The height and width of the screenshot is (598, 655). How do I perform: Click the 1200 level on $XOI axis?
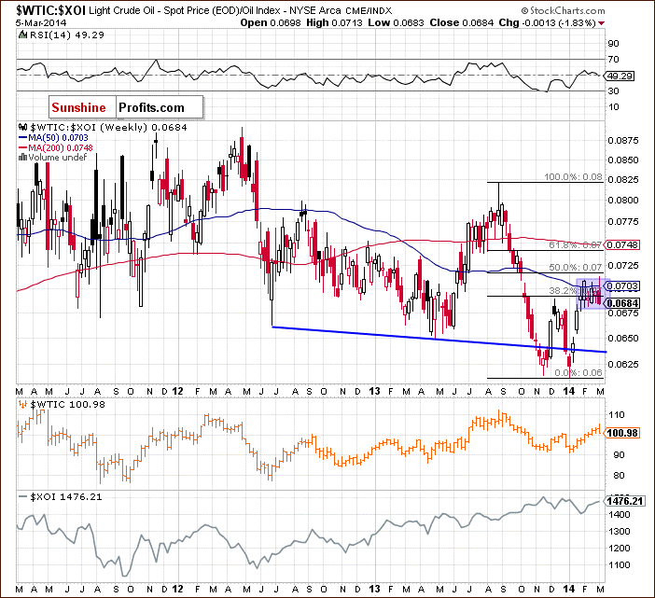coord(620,548)
